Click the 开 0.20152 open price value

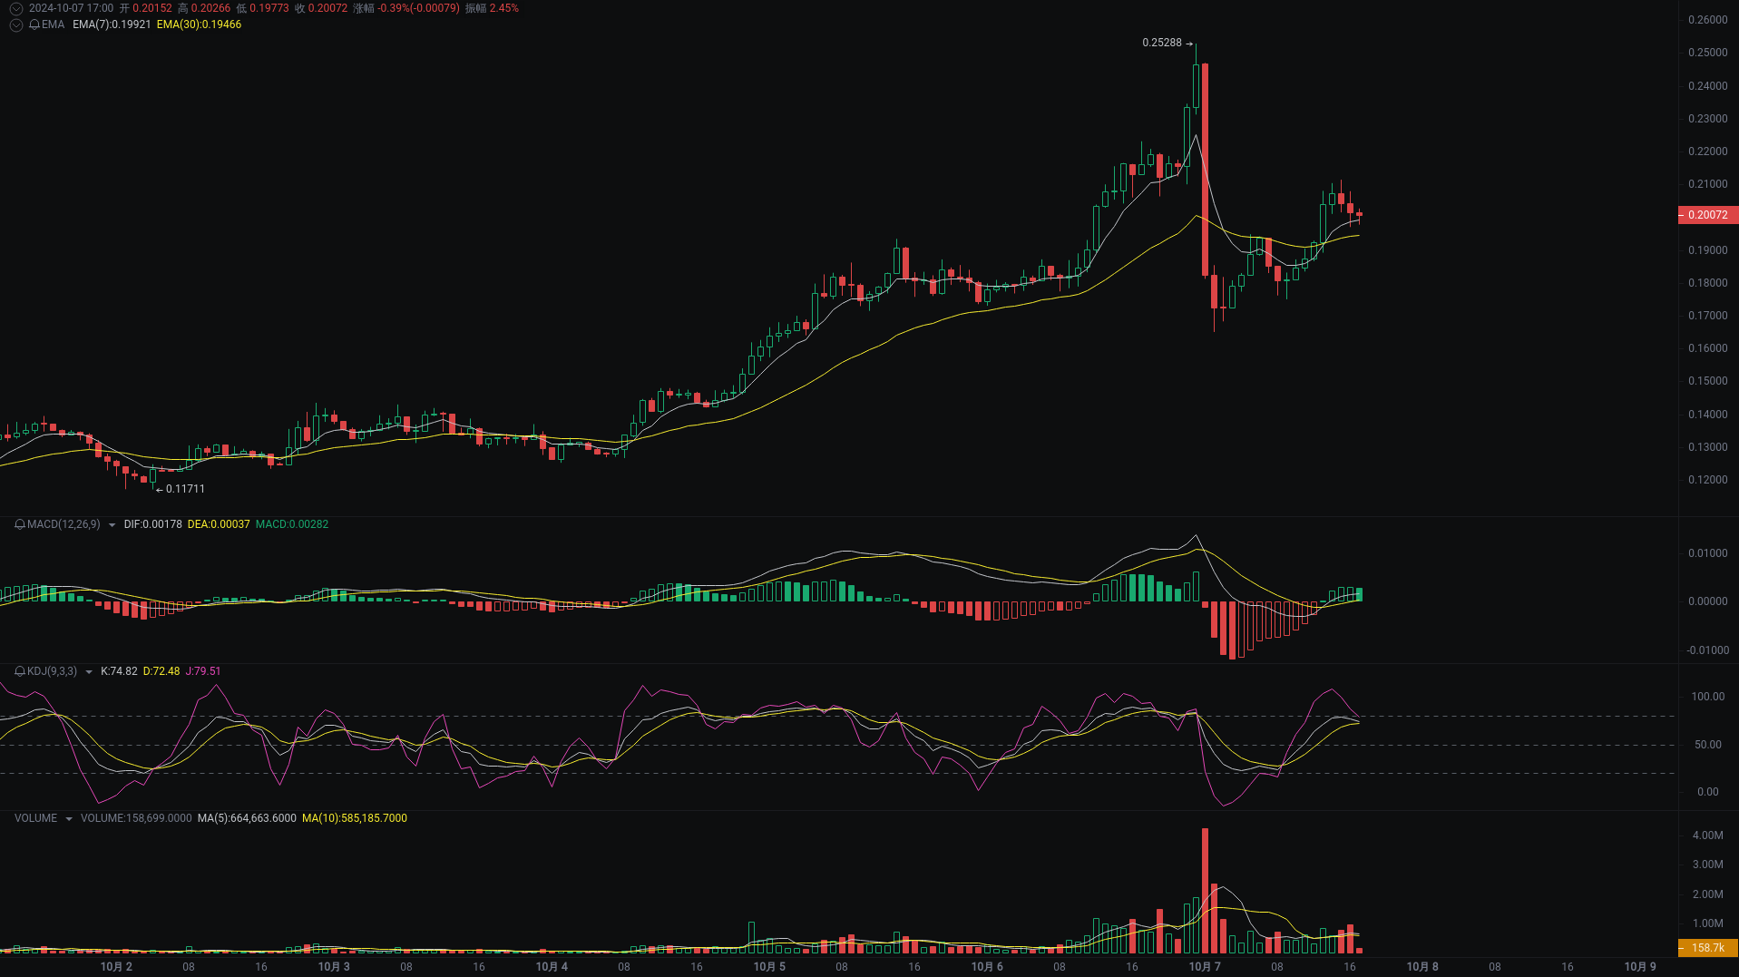(145, 8)
